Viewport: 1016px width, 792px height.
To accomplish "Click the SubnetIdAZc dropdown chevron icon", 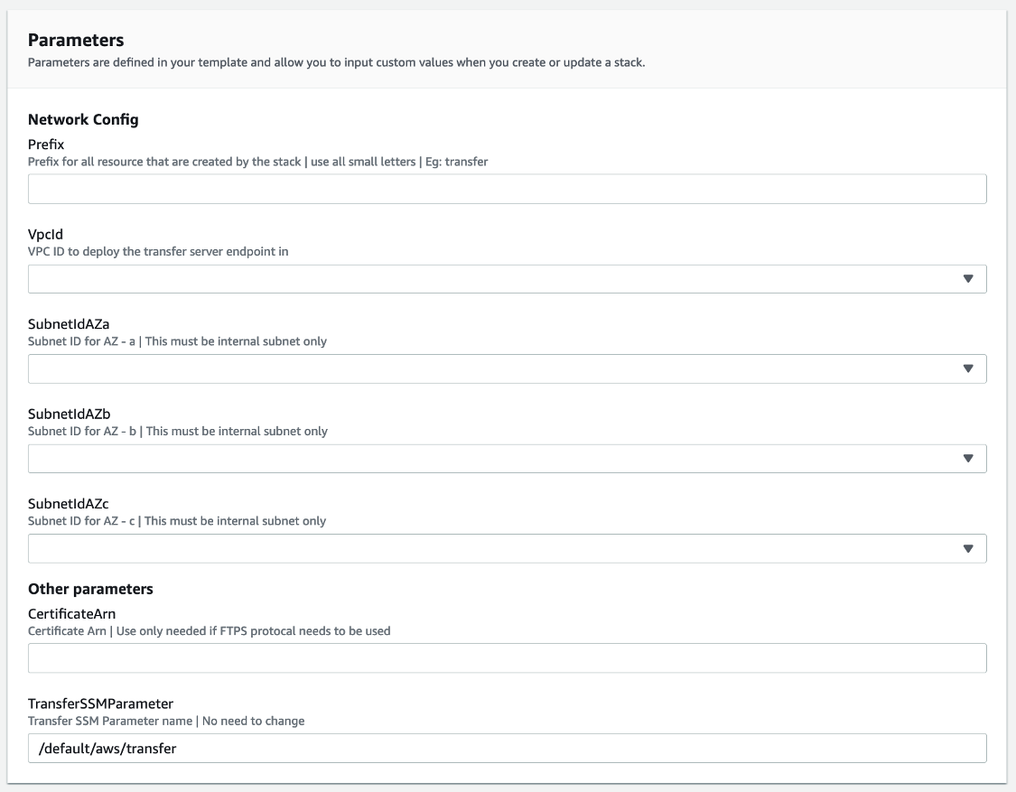I will 968,547.
